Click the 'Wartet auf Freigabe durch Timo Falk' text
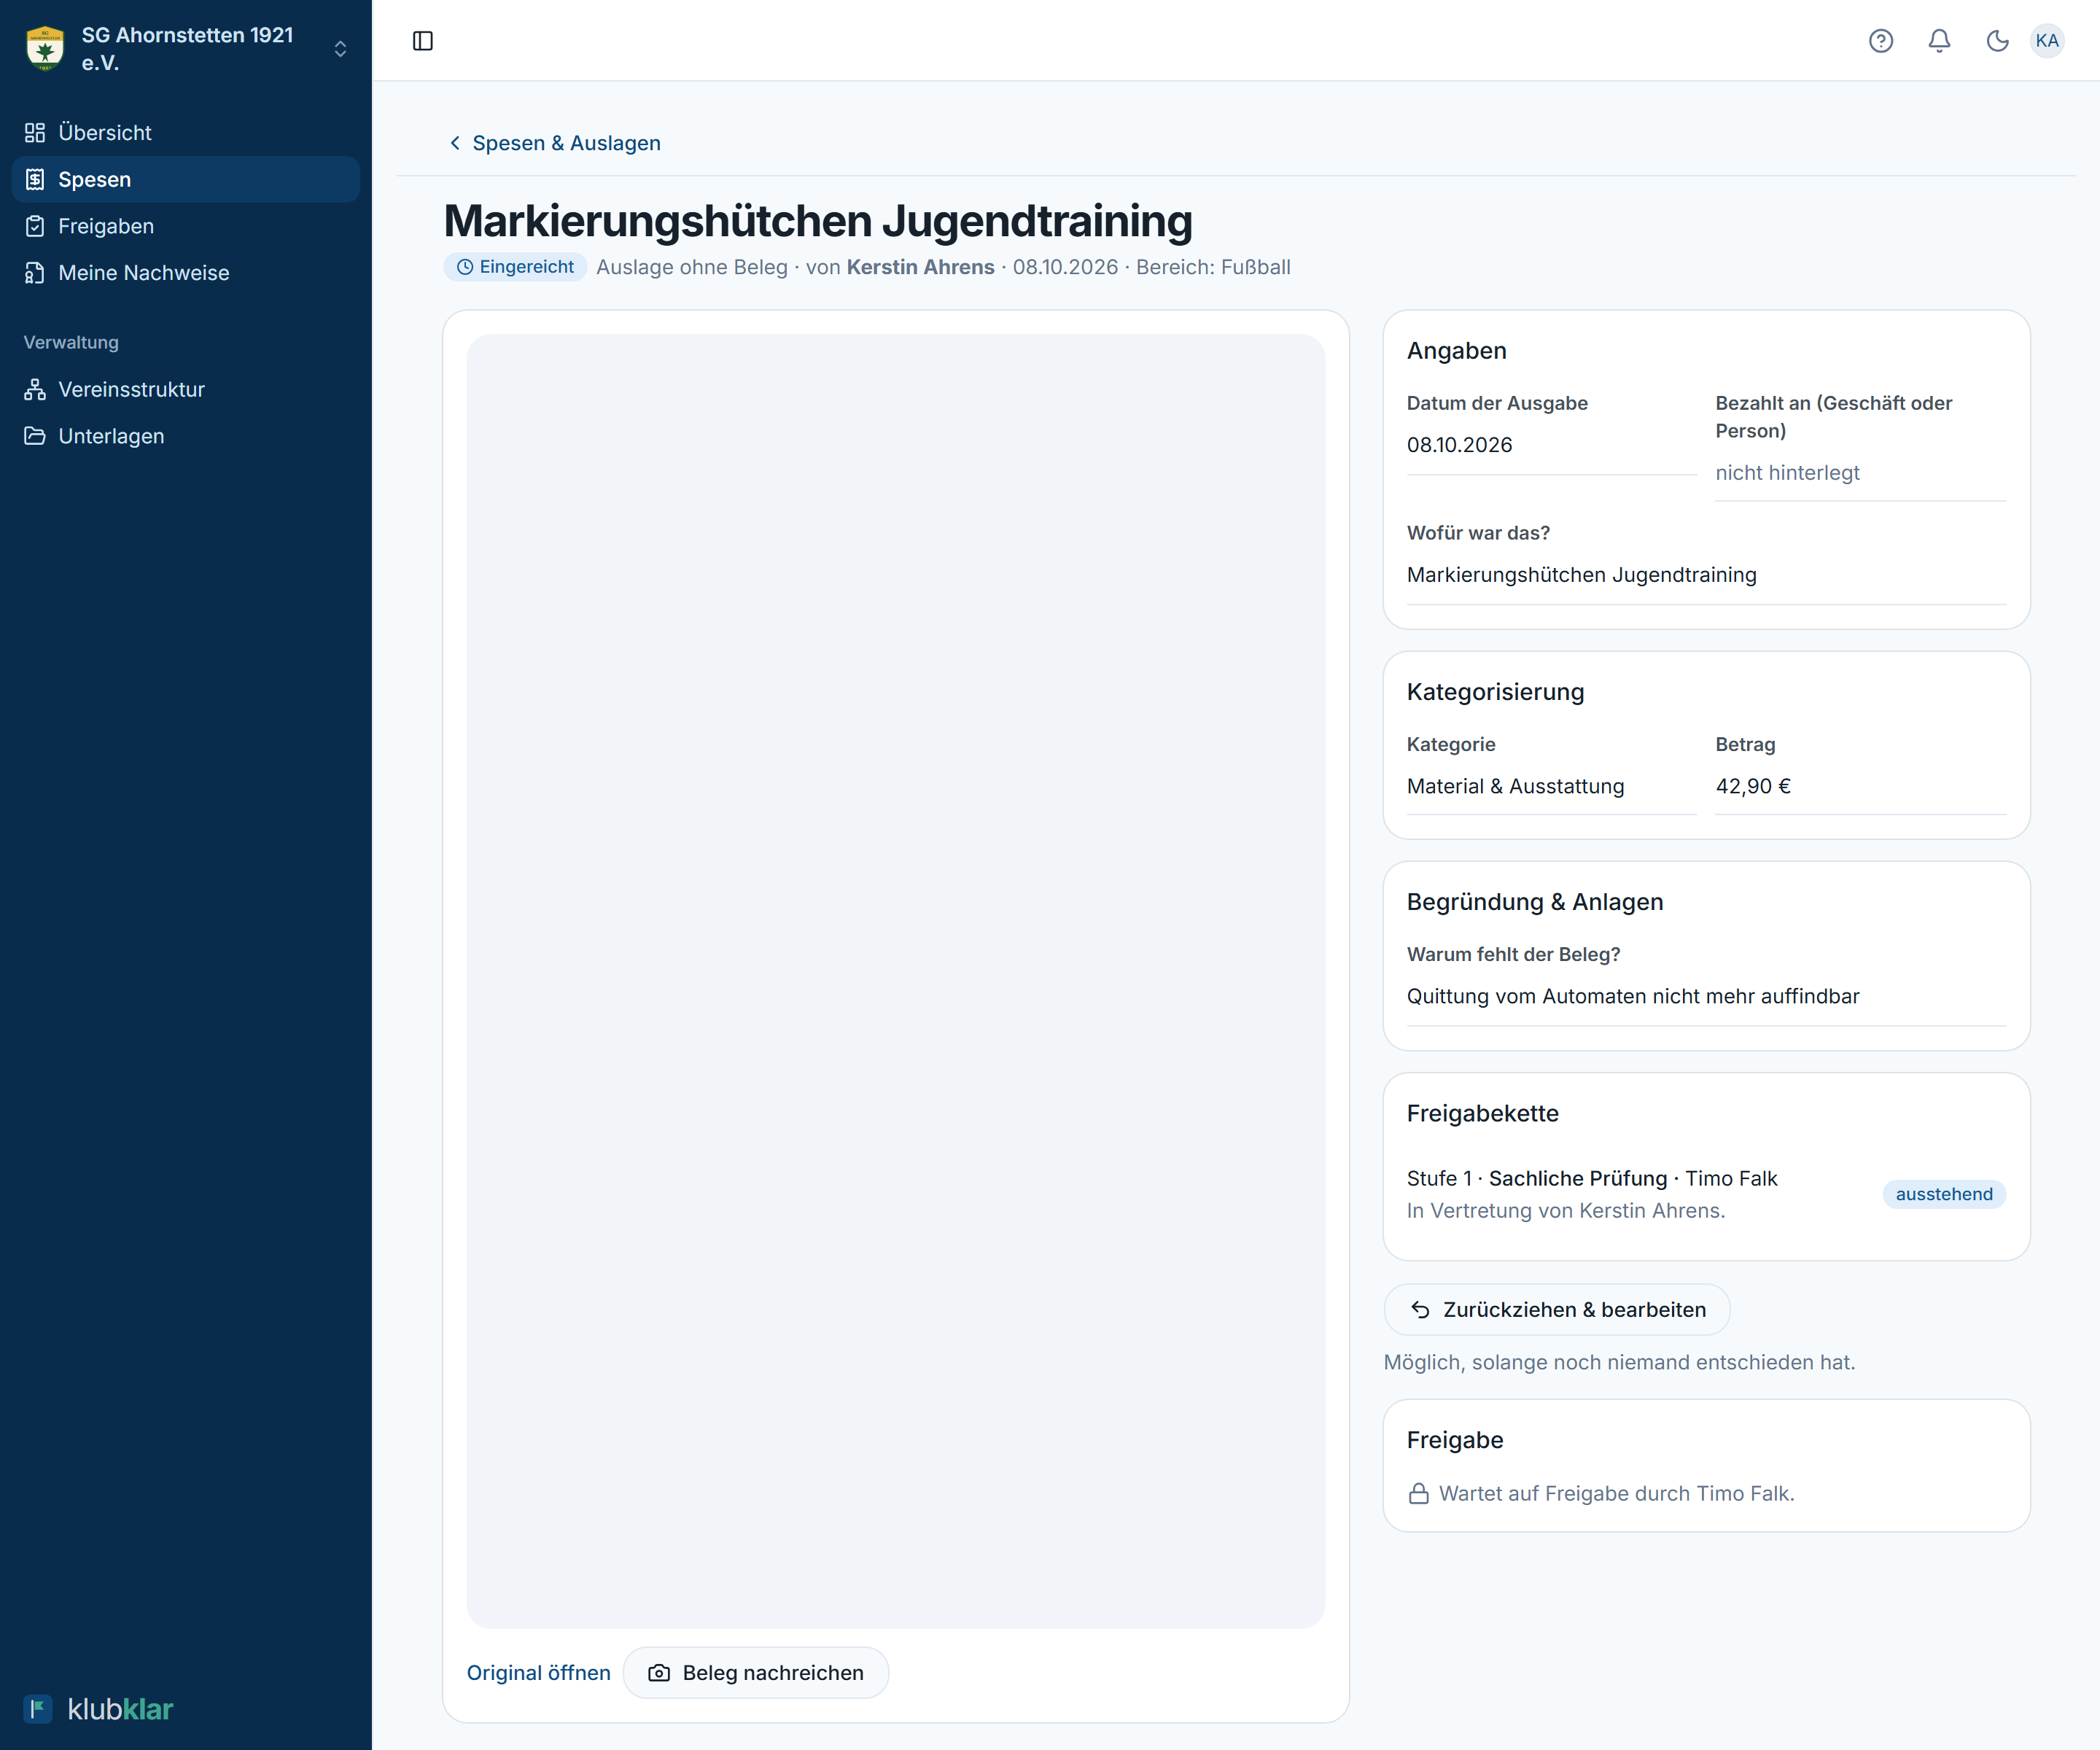The image size is (2100, 1750). point(1616,1494)
